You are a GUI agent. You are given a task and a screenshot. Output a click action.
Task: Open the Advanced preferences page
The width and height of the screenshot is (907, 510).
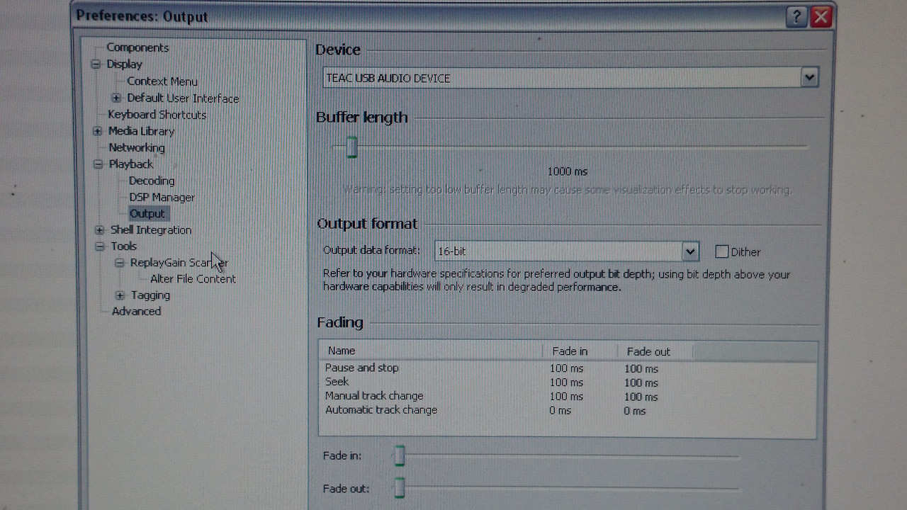[135, 311]
